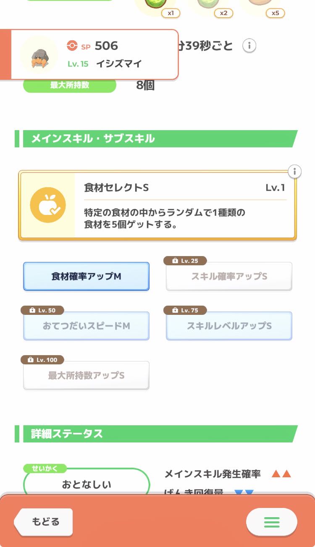Tap the locked 最大所持数アップS sub skill
This screenshot has height=547, width=315.
[x=86, y=376]
